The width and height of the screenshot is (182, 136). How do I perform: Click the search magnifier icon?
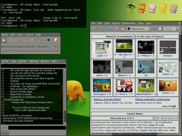coord(178,29)
